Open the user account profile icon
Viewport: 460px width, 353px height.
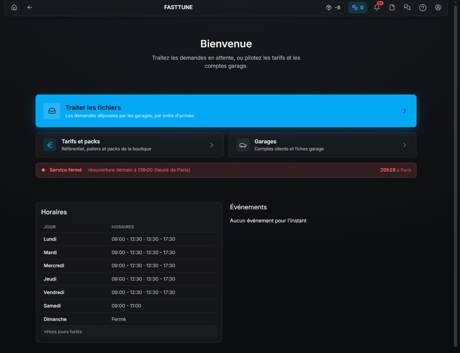(438, 7)
